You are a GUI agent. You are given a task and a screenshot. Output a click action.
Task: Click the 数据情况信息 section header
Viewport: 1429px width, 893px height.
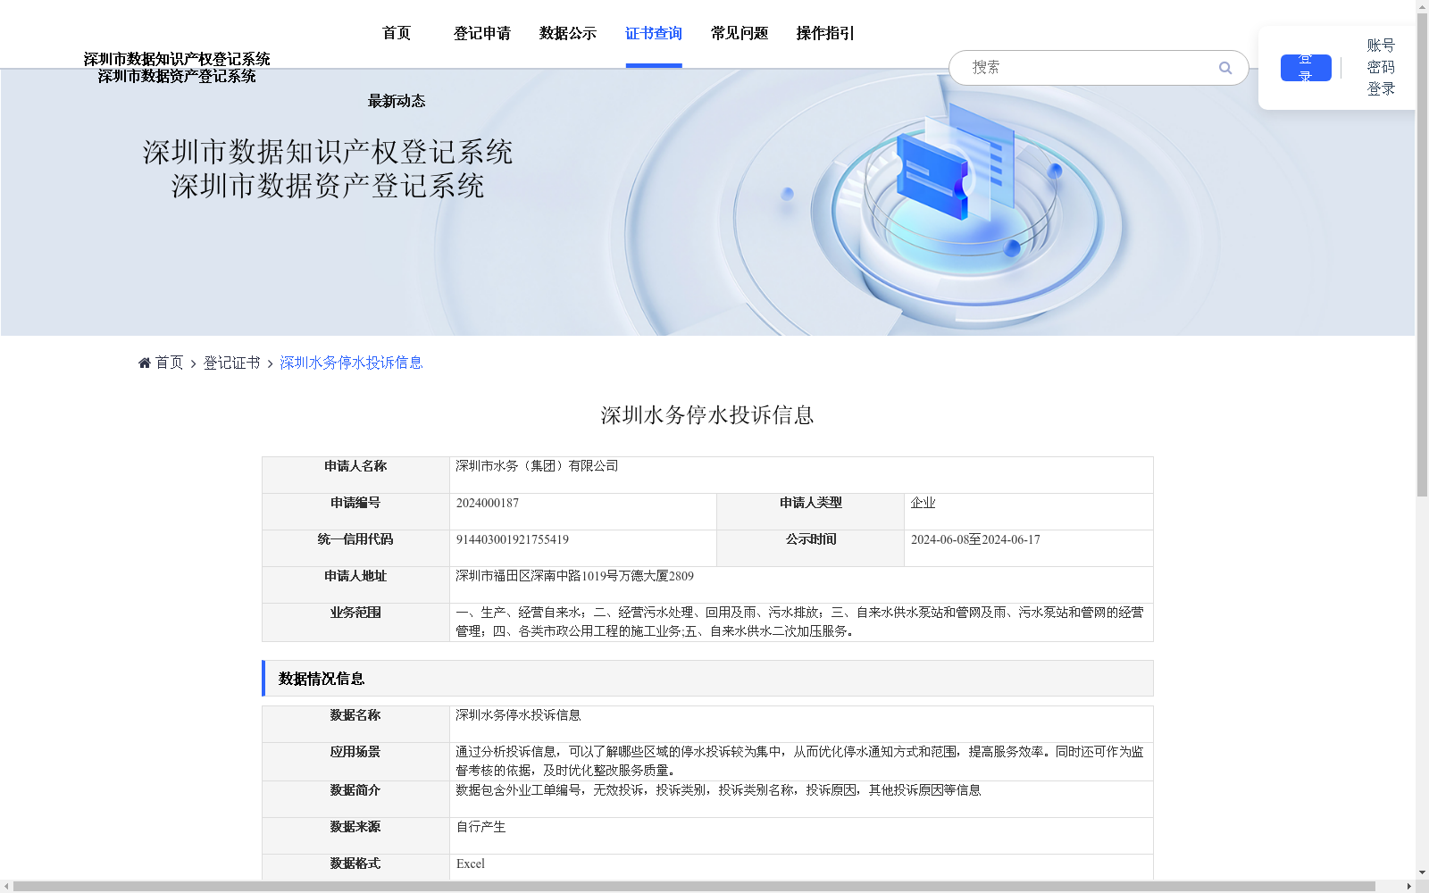(707, 679)
